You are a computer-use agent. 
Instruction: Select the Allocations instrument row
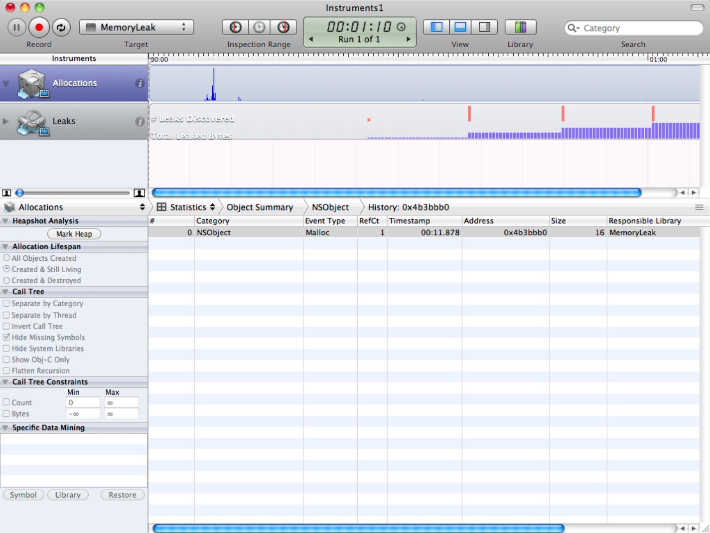74,83
